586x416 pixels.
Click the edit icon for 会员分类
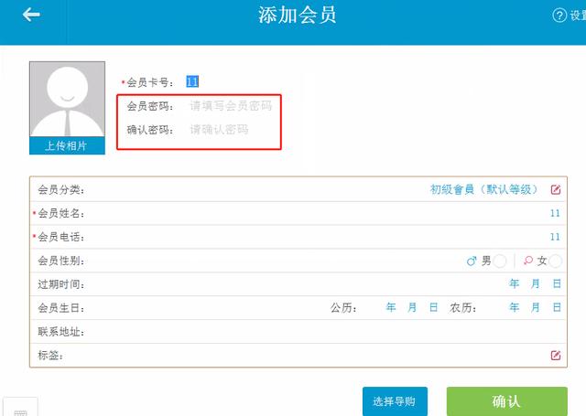[x=555, y=190]
